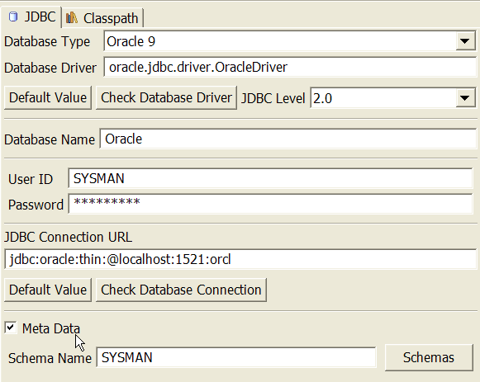Image resolution: width=480 pixels, height=382 pixels.
Task: Click into the Database Name field
Action: tap(288, 139)
